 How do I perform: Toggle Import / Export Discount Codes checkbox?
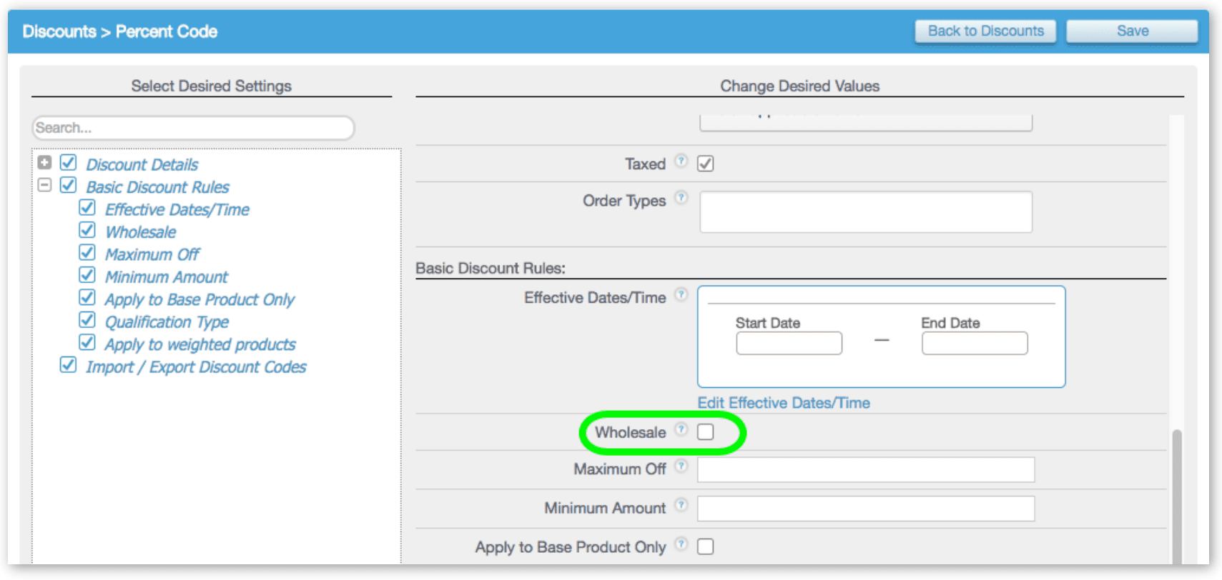(x=68, y=365)
